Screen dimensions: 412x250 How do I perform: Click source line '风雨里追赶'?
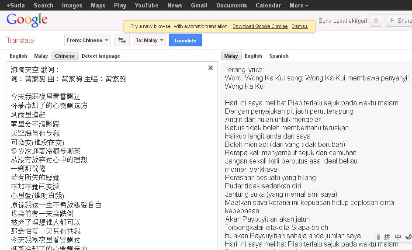coord(28,115)
